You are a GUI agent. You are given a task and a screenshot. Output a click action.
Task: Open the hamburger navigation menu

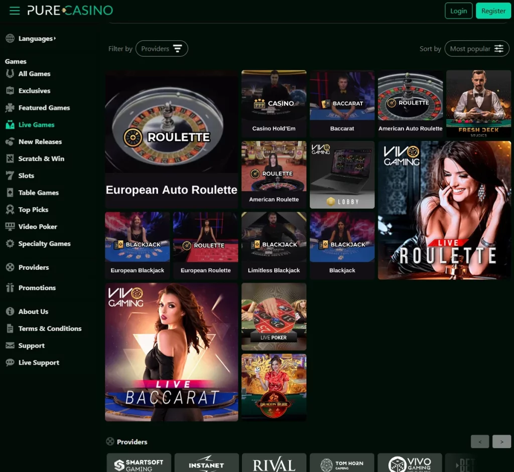pos(15,11)
